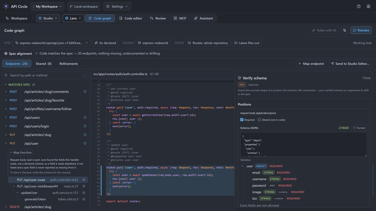
Task: Click the Reindex button
Action: point(361,30)
